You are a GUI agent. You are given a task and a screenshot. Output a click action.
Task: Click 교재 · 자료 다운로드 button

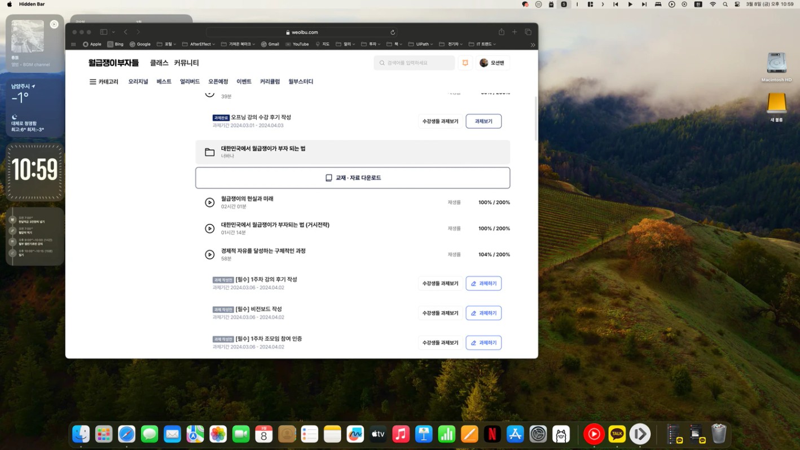coord(353,178)
